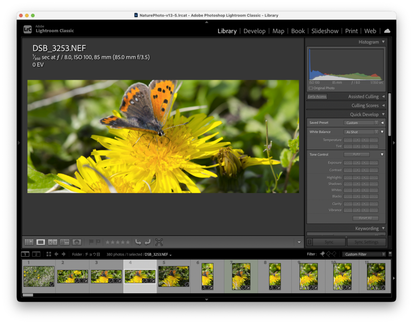Switch to Grid view
The height and width of the screenshot is (324, 413).
[29, 242]
